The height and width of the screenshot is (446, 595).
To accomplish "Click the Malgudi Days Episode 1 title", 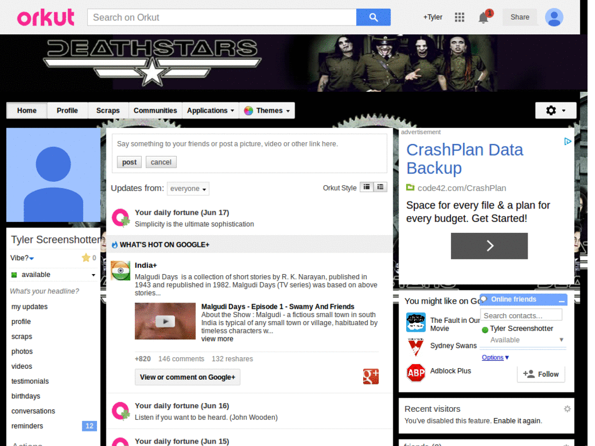I will 278,307.
